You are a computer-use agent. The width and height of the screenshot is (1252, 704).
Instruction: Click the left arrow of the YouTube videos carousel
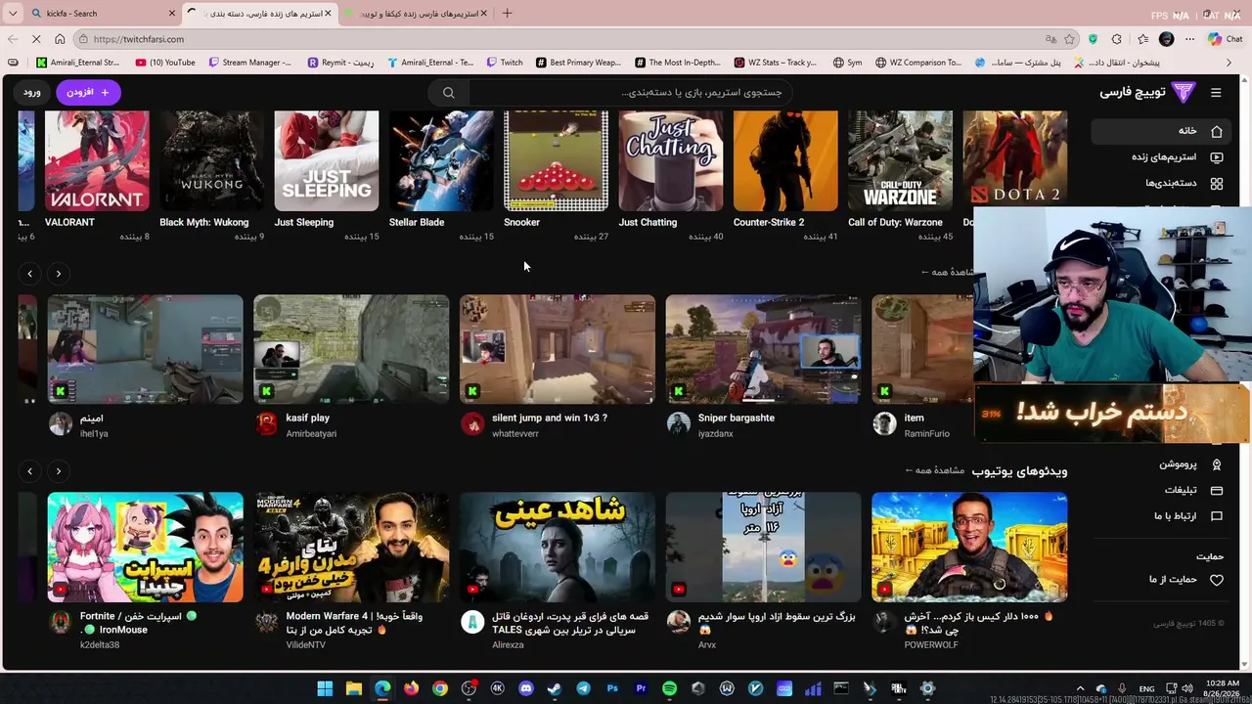tap(29, 471)
